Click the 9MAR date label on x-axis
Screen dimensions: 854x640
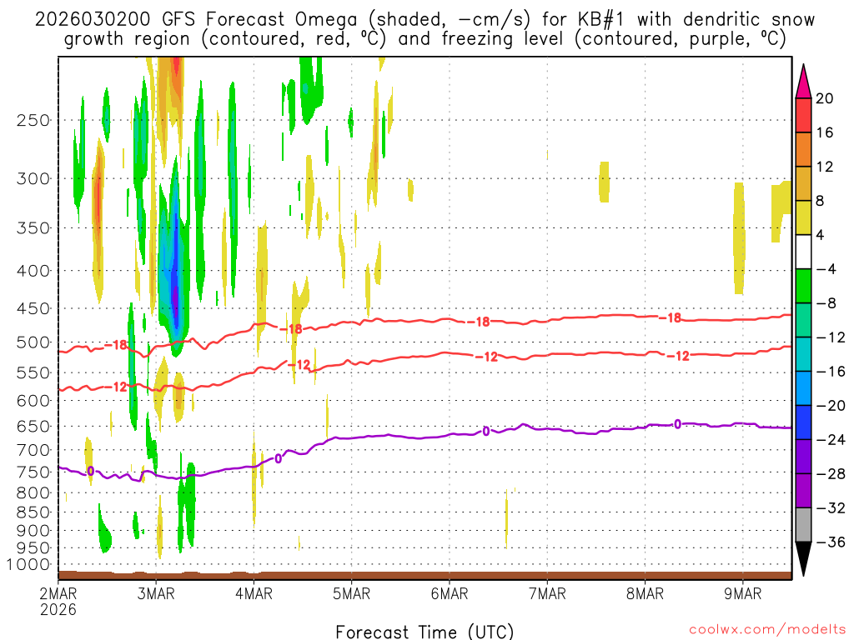point(743,593)
